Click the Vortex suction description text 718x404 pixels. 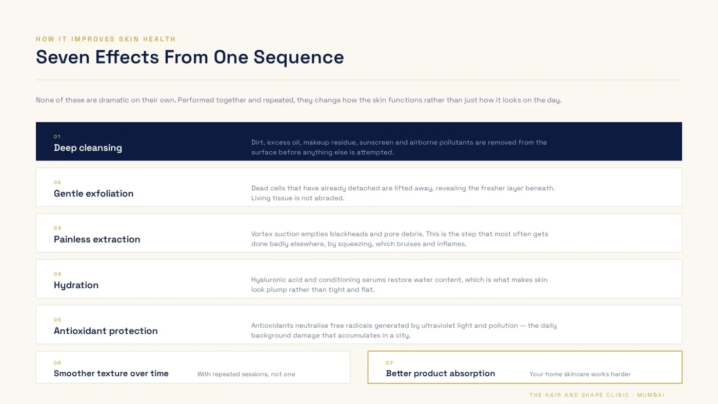(400, 239)
